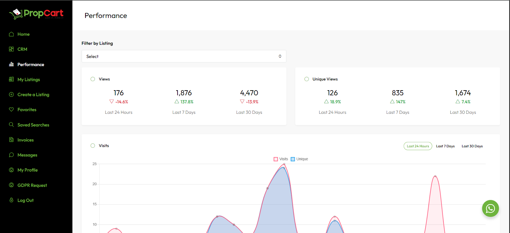Image resolution: width=510 pixels, height=233 pixels.
Task: Open My Profile link
Action: click(27, 170)
